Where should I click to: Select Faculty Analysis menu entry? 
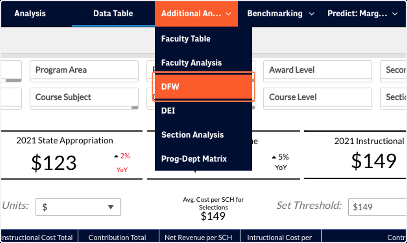(203, 63)
